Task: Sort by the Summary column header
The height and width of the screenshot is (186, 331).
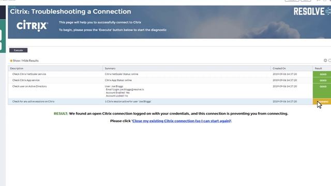Action: tap(110, 68)
